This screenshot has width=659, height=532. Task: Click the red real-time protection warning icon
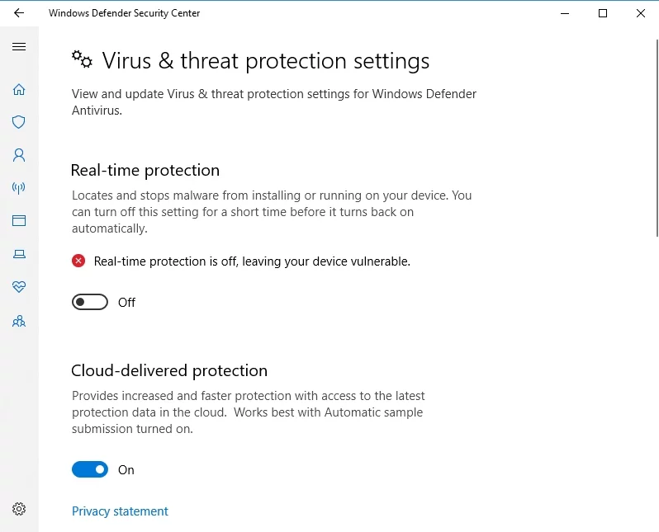(78, 261)
